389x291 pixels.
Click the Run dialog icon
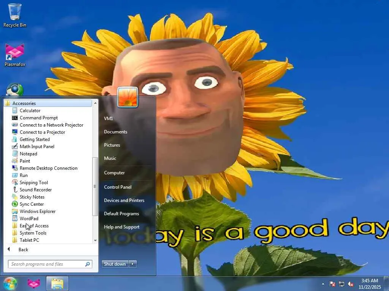tap(15, 175)
